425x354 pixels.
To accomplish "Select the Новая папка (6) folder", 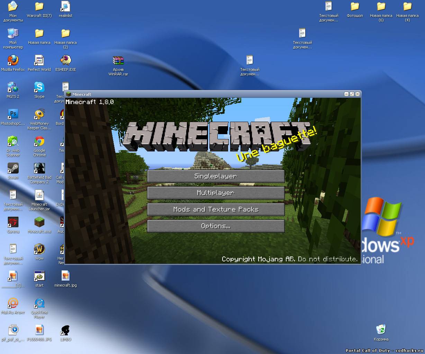I will click(381, 6).
